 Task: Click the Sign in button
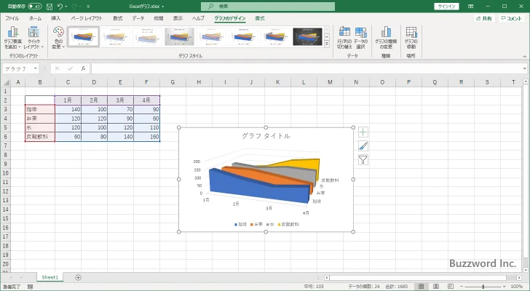(446, 7)
